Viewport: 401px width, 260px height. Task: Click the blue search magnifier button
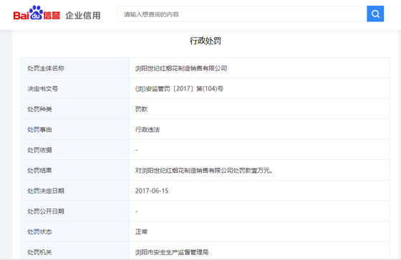[375, 14]
